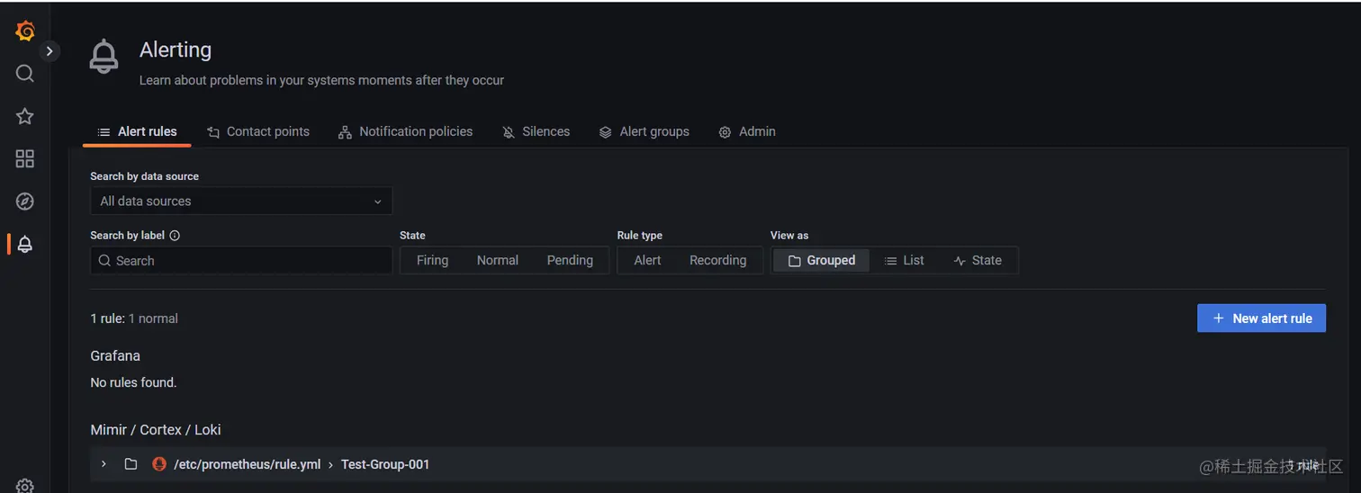Click the Search by label input field
1361x493 pixels.
pos(241,261)
